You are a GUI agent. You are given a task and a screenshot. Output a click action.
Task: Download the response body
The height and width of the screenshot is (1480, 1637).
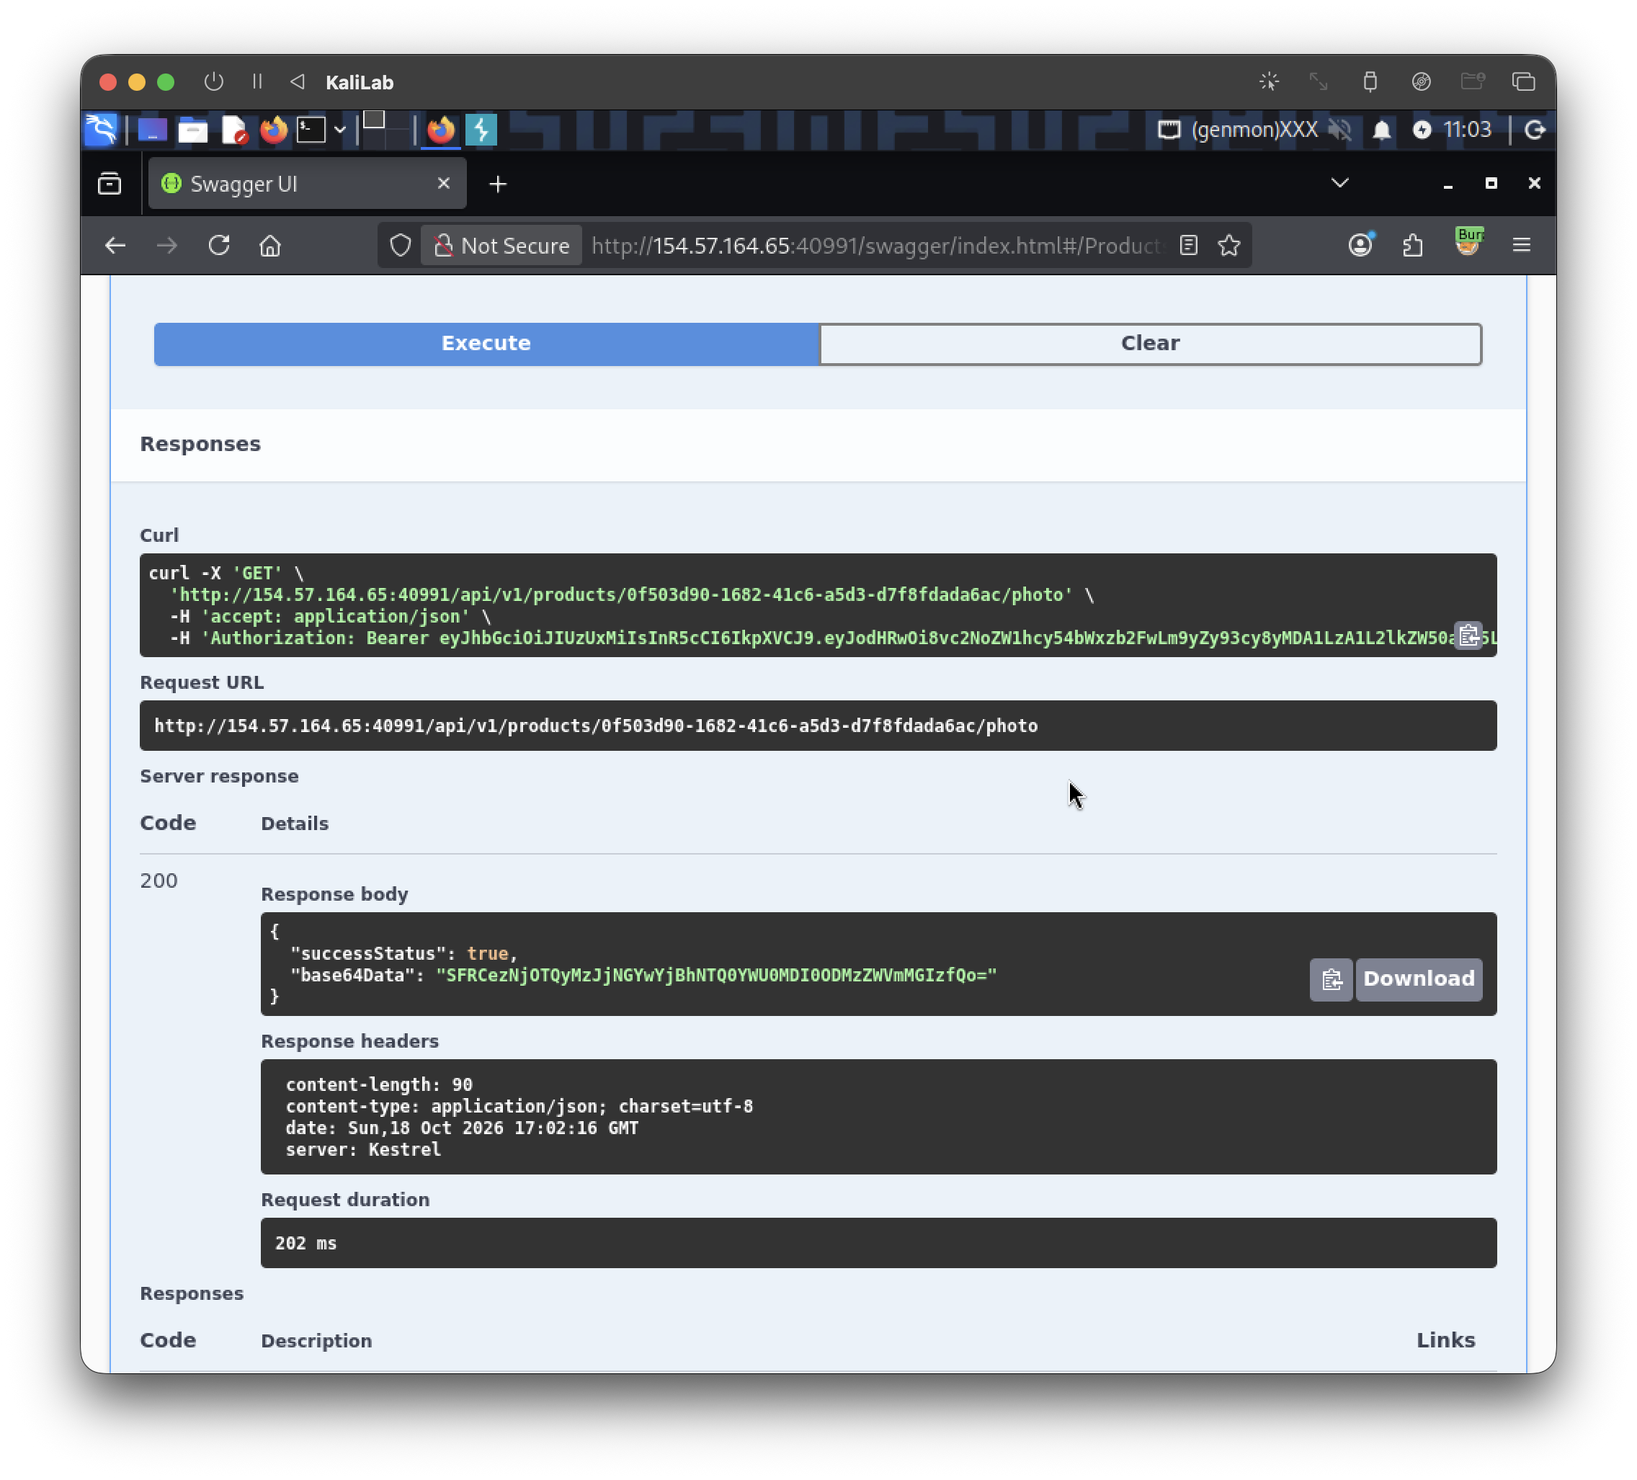(x=1419, y=979)
